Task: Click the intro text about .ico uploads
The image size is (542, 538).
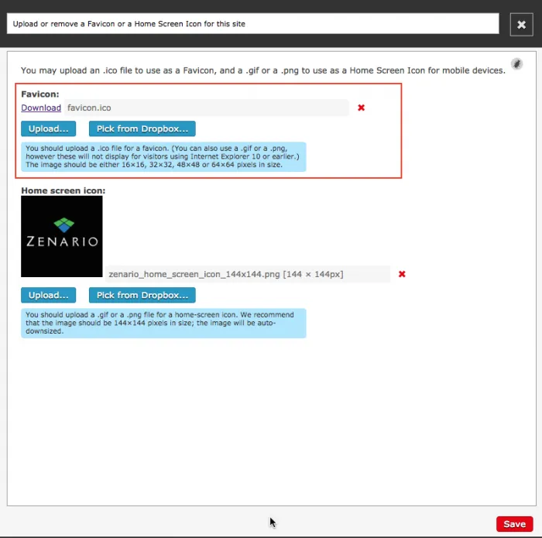Action: [x=262, y=70]
